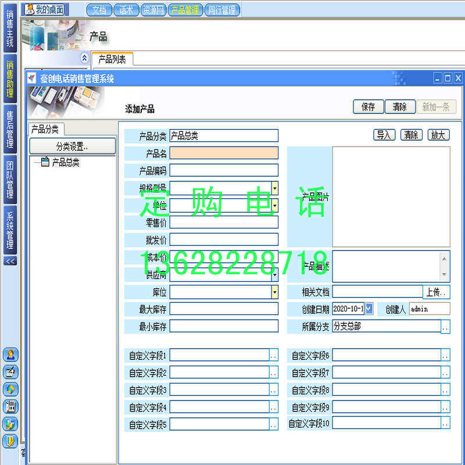This screenshot has width=465, height=465.
Task: Open 销售助理 in the left sidebar
Action: [x=10, y=79]
